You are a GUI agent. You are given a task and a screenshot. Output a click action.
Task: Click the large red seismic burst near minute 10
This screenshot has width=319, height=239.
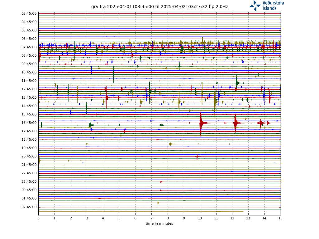click(201, 123)
